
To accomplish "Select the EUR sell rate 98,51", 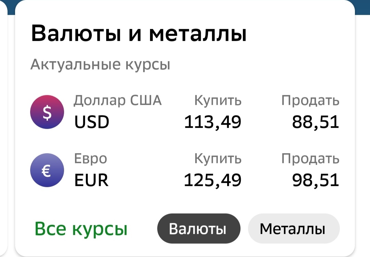I will click(315, 180).
